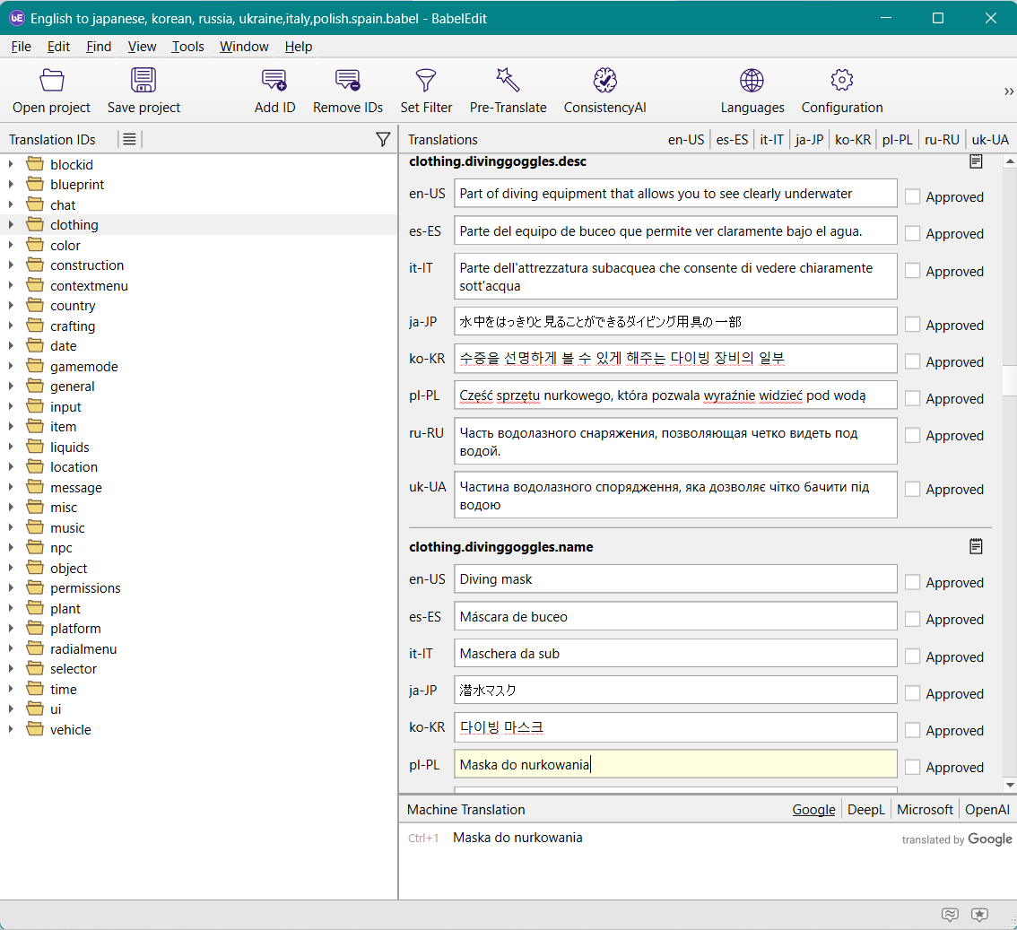The image size is (1017, 930).
Task: Toggle Approved for pl-PL 'Maska do nurkowania'
Action: (913, 767)
